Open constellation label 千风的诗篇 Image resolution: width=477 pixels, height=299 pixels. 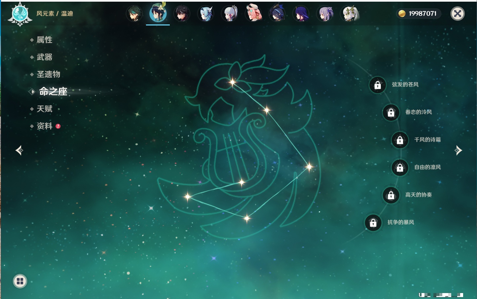point(427,139)
